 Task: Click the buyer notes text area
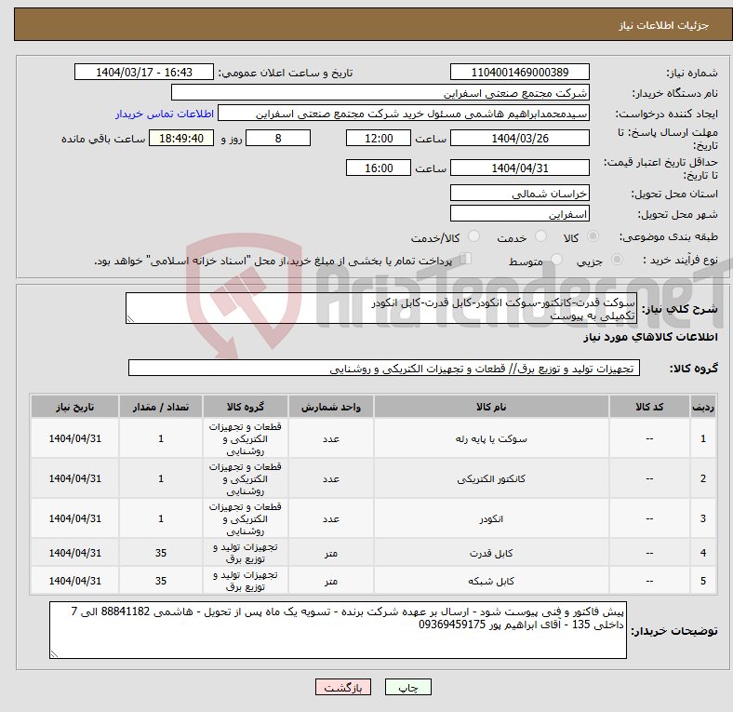(338, 630)
